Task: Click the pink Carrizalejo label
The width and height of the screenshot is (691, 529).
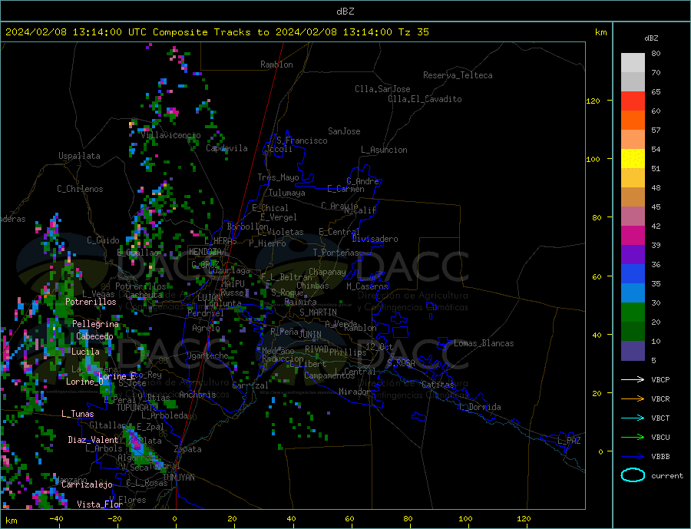Action: pyautogui.click(x=87, y=485)
